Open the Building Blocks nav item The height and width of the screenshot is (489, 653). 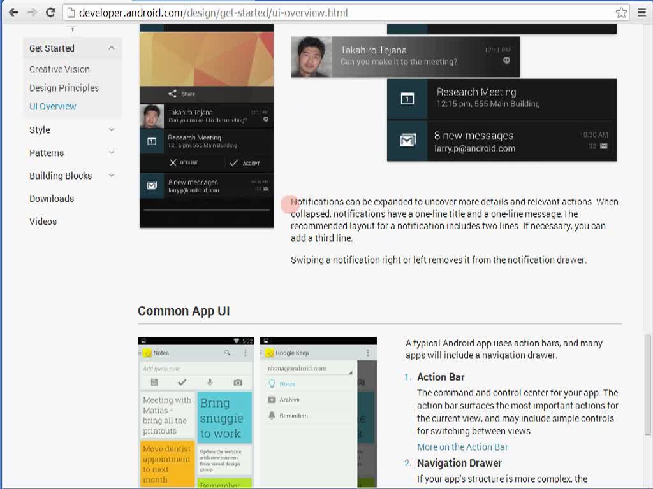point(61,176)
